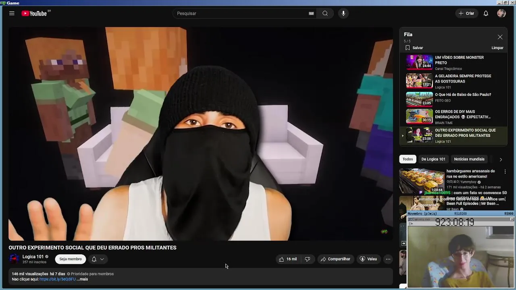Play queue video UM VÍDEO SOBRE MONSTER PRETO
Screen dimensions: 516x290
pos(454,62)
